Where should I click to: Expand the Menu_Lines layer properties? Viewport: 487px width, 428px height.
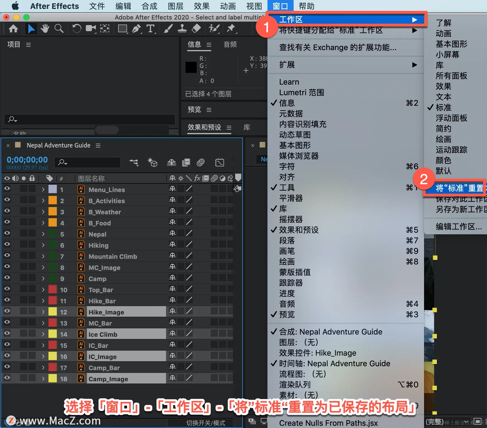(43, 190)
